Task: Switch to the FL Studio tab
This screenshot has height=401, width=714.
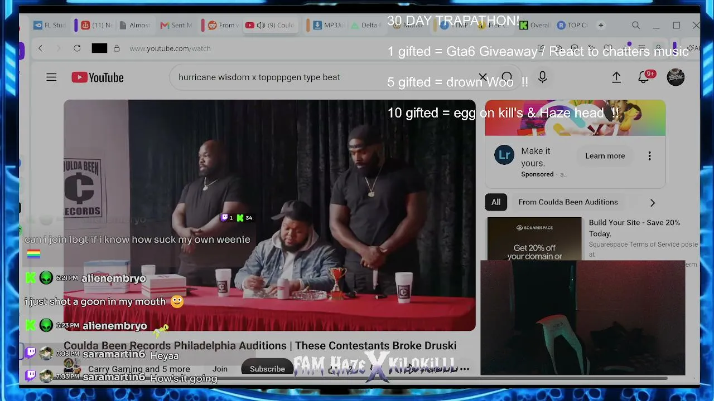Action: pyautogui.click(x=50, y=25)
